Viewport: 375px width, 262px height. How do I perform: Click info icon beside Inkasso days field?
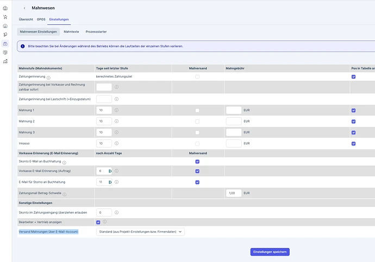coord(116,143)
